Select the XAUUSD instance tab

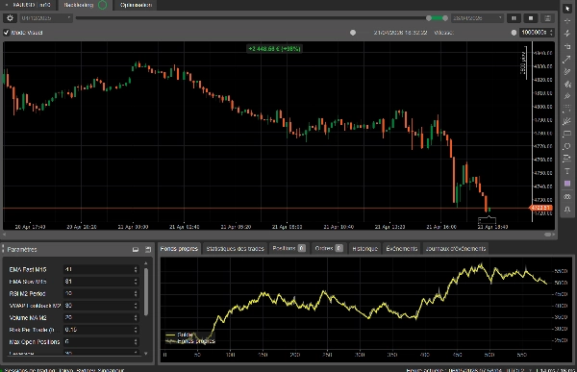click(28, 5)
